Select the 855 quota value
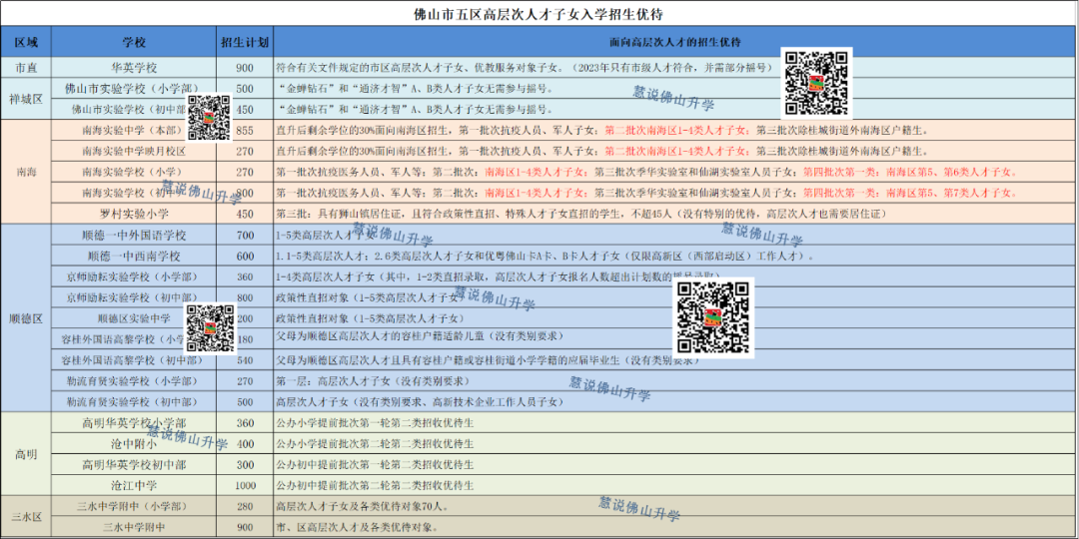The height and width of the screenshot is (539, 1079). click(x=245, y=130)
